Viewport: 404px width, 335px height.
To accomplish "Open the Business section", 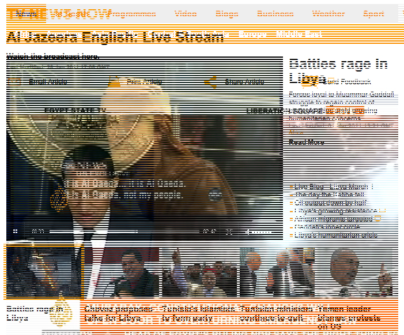I will 275,14.
